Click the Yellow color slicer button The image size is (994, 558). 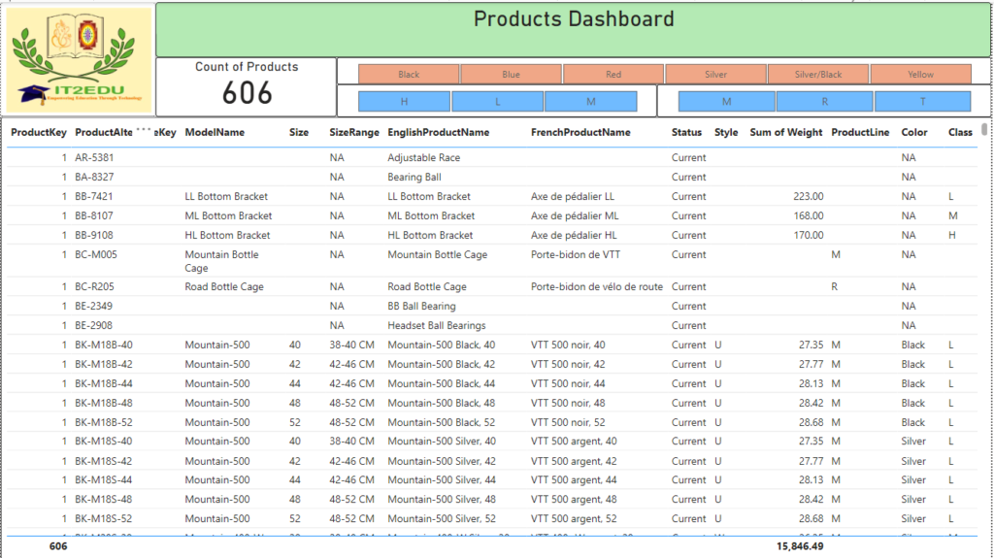[x=920, y=75]
